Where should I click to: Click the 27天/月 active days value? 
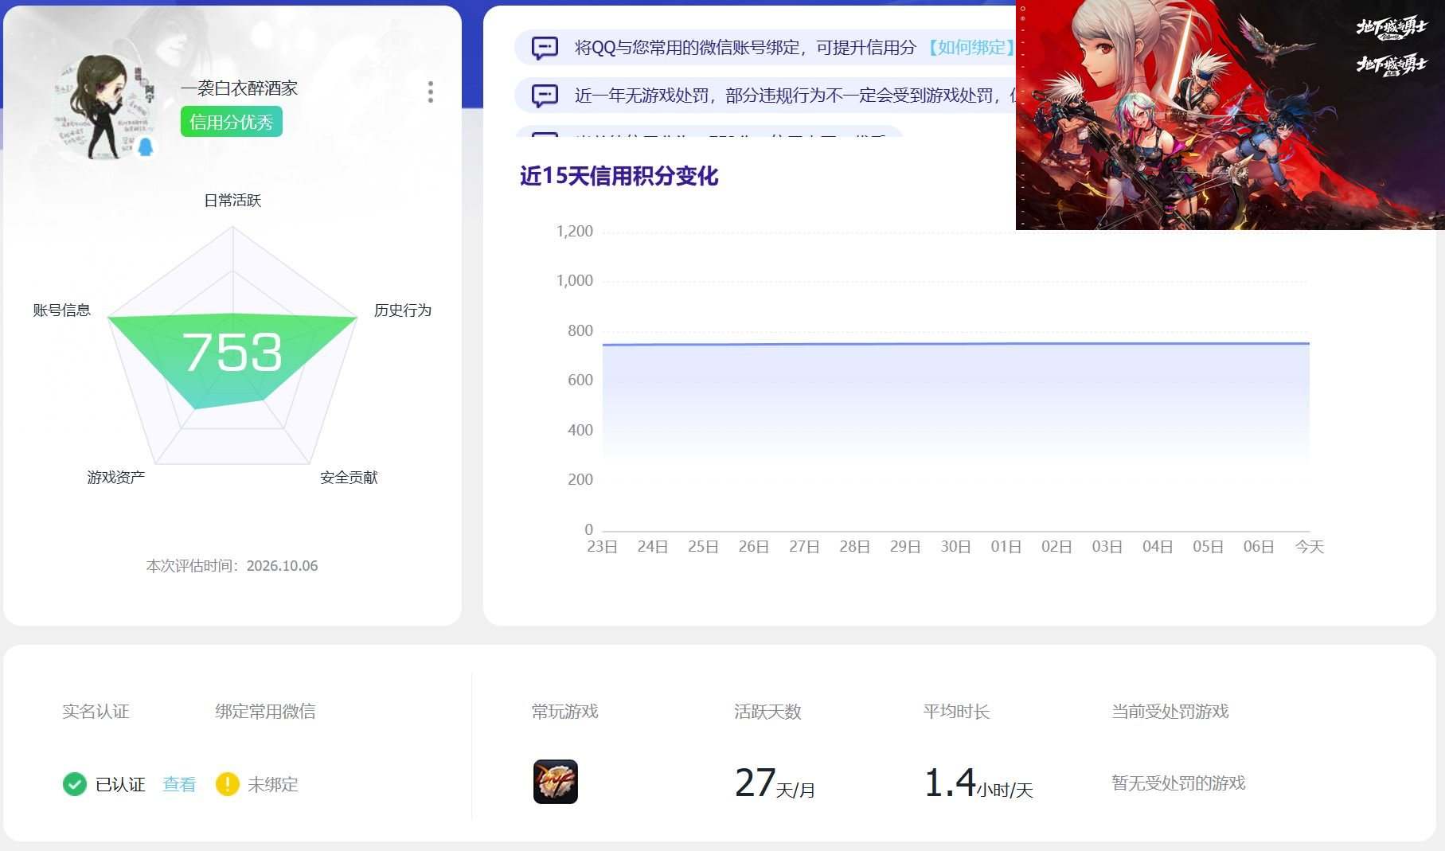pyautogui.click(x=775, y=783)
